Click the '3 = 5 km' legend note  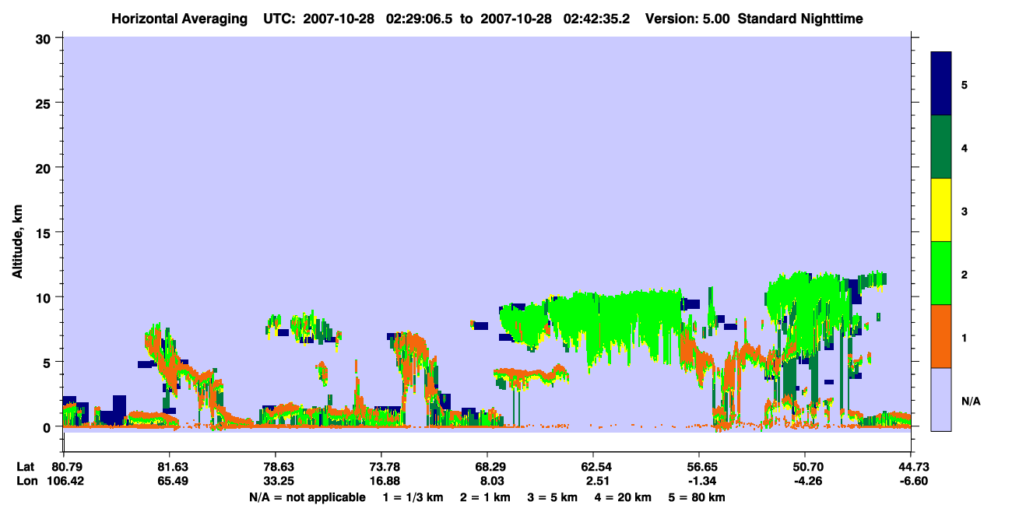click(x=553, y=497)
